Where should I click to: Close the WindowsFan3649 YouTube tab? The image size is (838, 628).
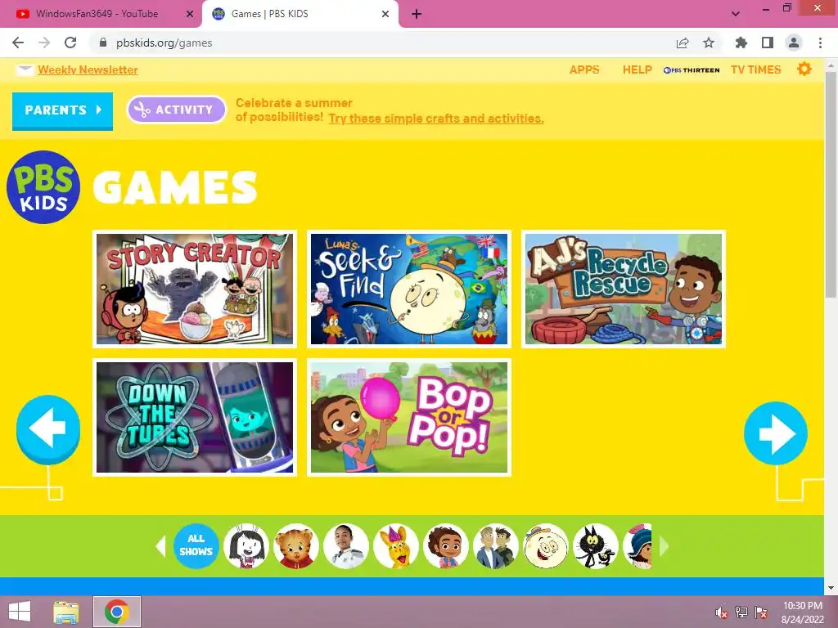(190, 14)
